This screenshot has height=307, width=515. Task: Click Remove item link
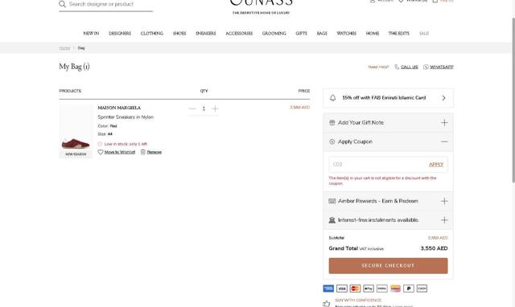(x=154, y=152)
